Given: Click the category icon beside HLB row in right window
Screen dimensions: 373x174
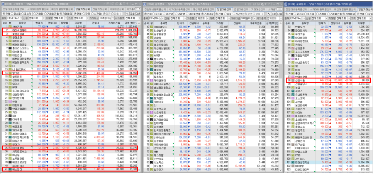Looking at the screenshot, I should (292, 58).
